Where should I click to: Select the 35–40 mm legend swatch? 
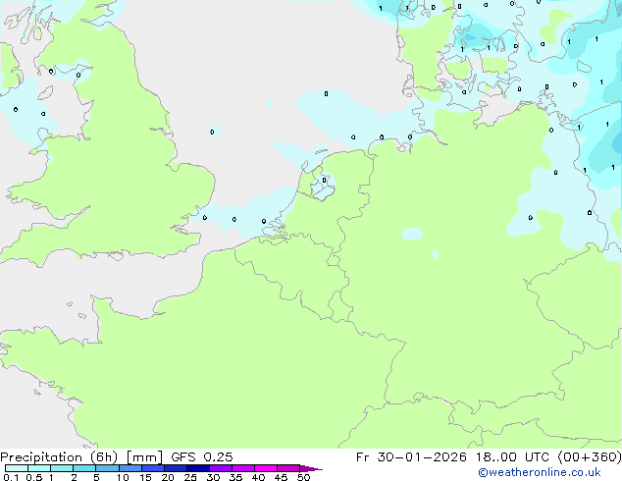(243, 468)
